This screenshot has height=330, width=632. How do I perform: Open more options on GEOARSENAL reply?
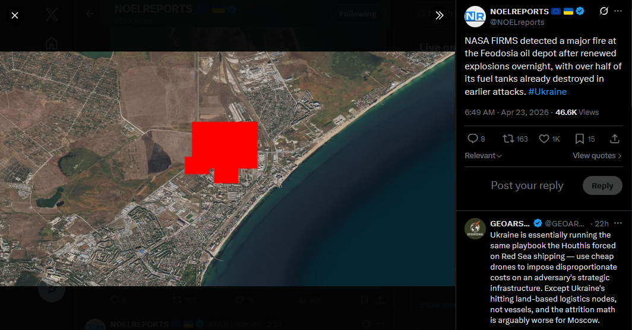point(618,223)
